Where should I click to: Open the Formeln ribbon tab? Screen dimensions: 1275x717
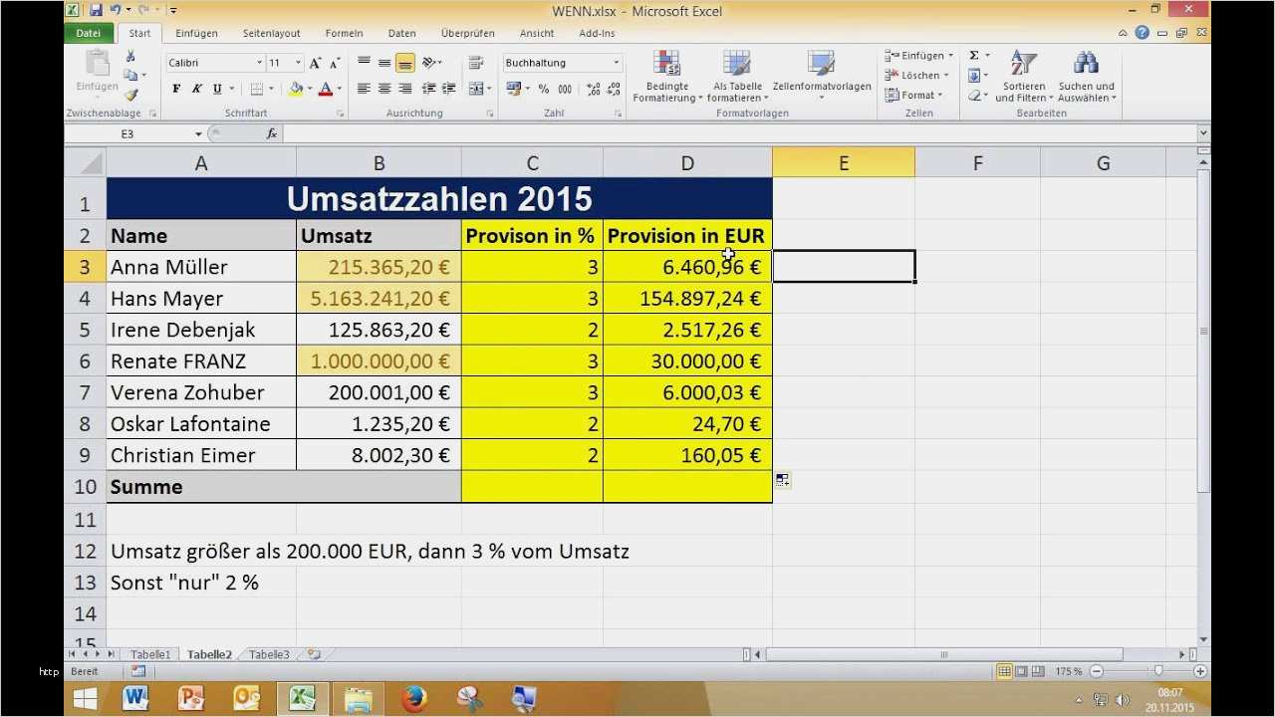click(344, 33)
